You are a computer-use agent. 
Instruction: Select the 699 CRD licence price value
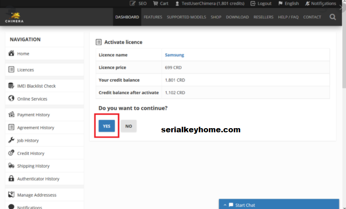(173, 68)
